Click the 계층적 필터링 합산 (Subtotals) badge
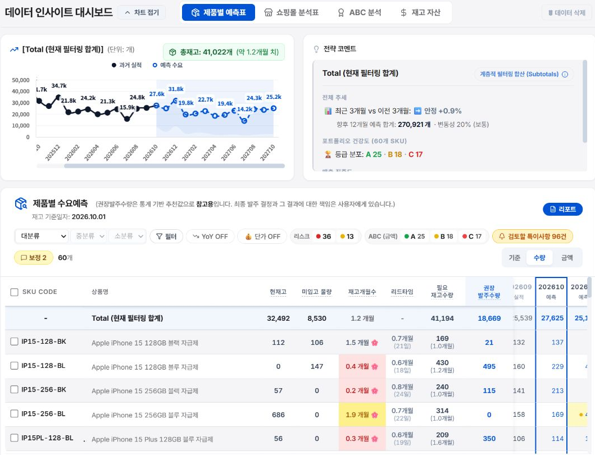 pyautogui.click(x=524, y=74)
